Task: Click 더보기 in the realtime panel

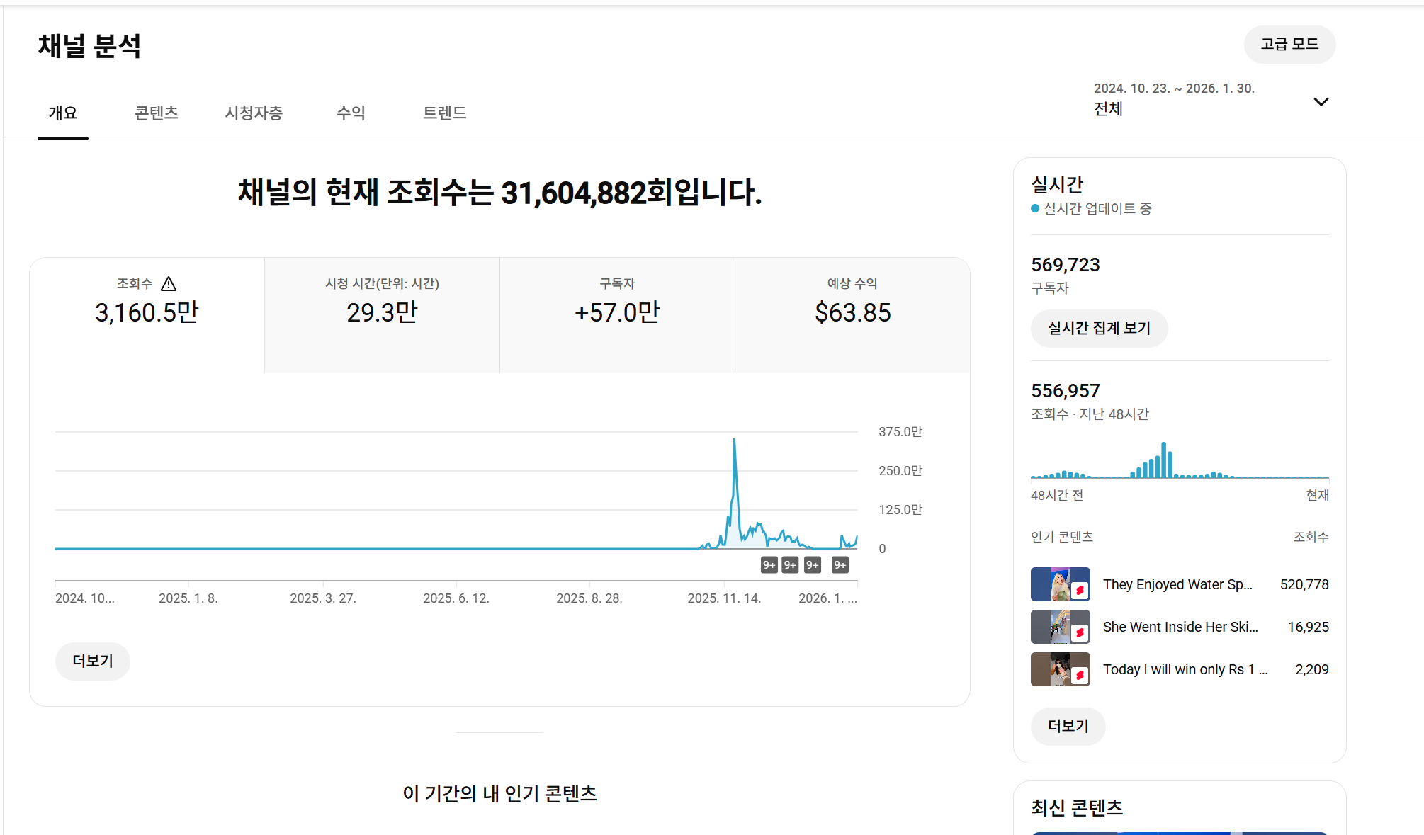Action: 1068,727
